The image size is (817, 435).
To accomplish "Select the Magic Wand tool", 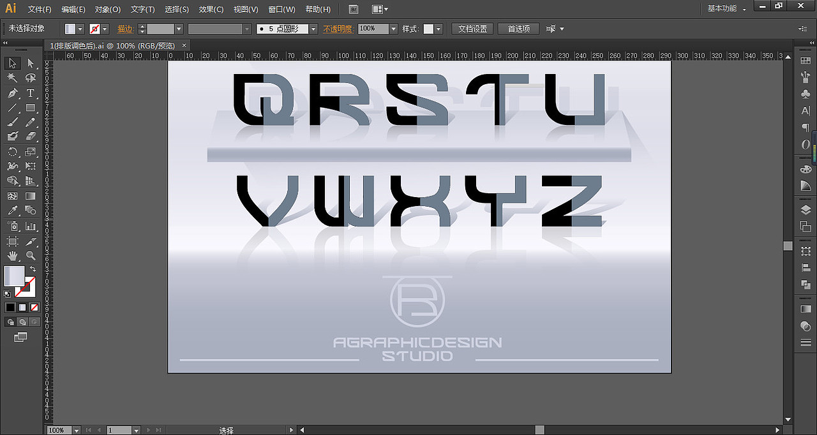I will (x=12, y=77).
